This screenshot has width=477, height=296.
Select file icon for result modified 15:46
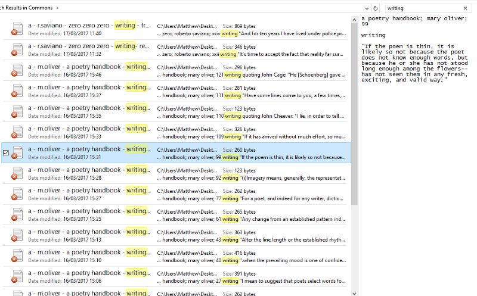pyautogui.click(x=17, y=71)
